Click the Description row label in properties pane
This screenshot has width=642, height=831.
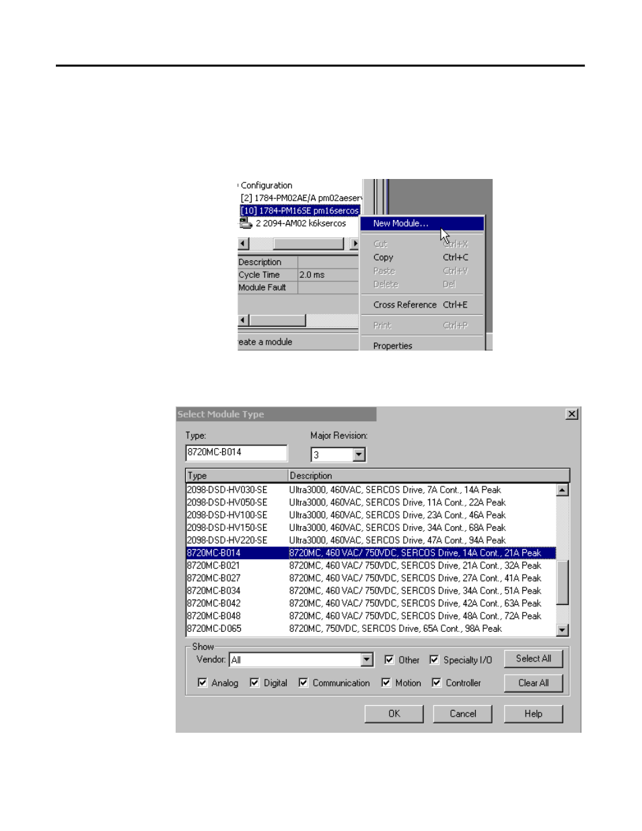[x=260, y=262]
